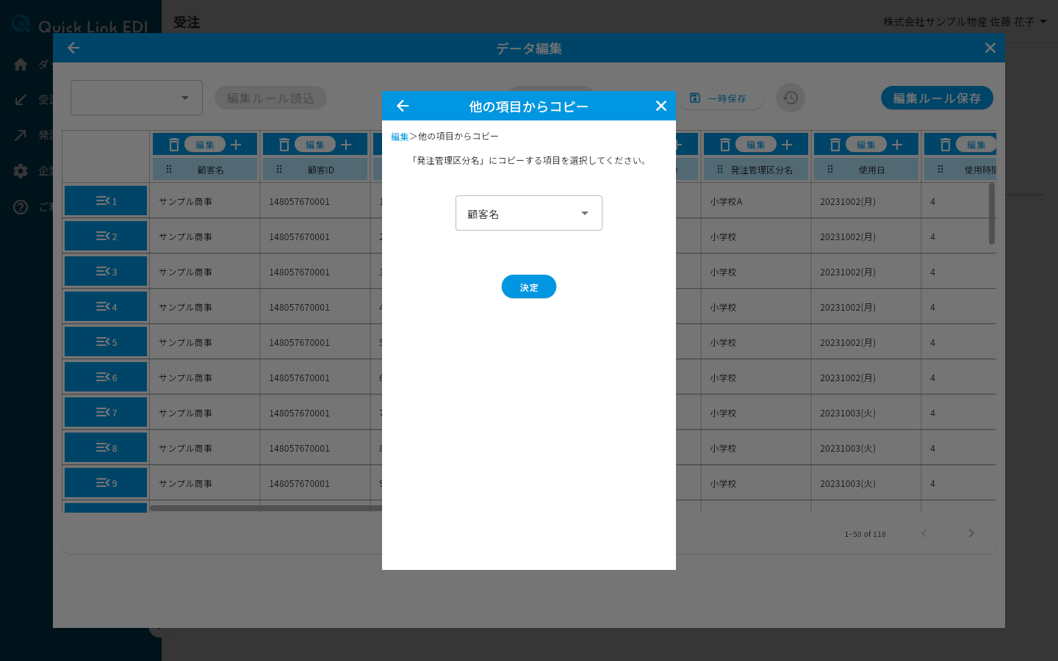
Task: Grab the 顧客名 column drag handle
Action: coord(169,169)
